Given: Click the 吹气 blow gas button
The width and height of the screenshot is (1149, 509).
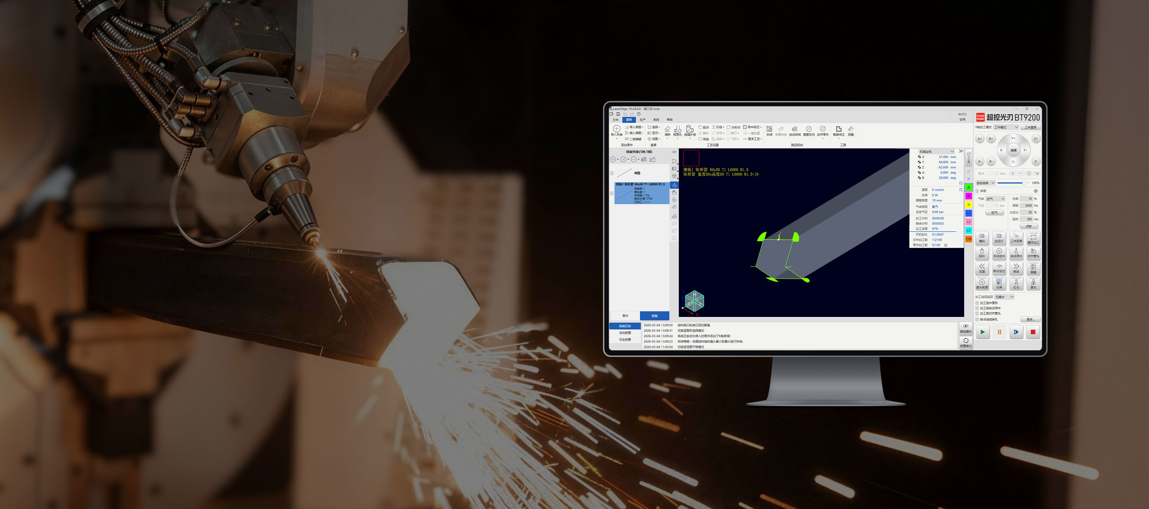Looking at the screenshot, I should click(x=994, y=213).
